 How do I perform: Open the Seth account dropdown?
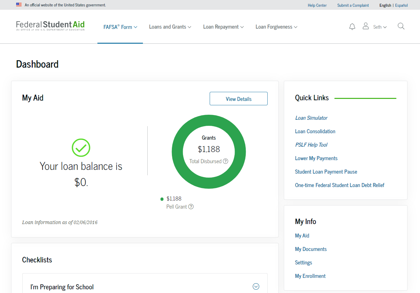pyautogui.click(x=380, y=27)
